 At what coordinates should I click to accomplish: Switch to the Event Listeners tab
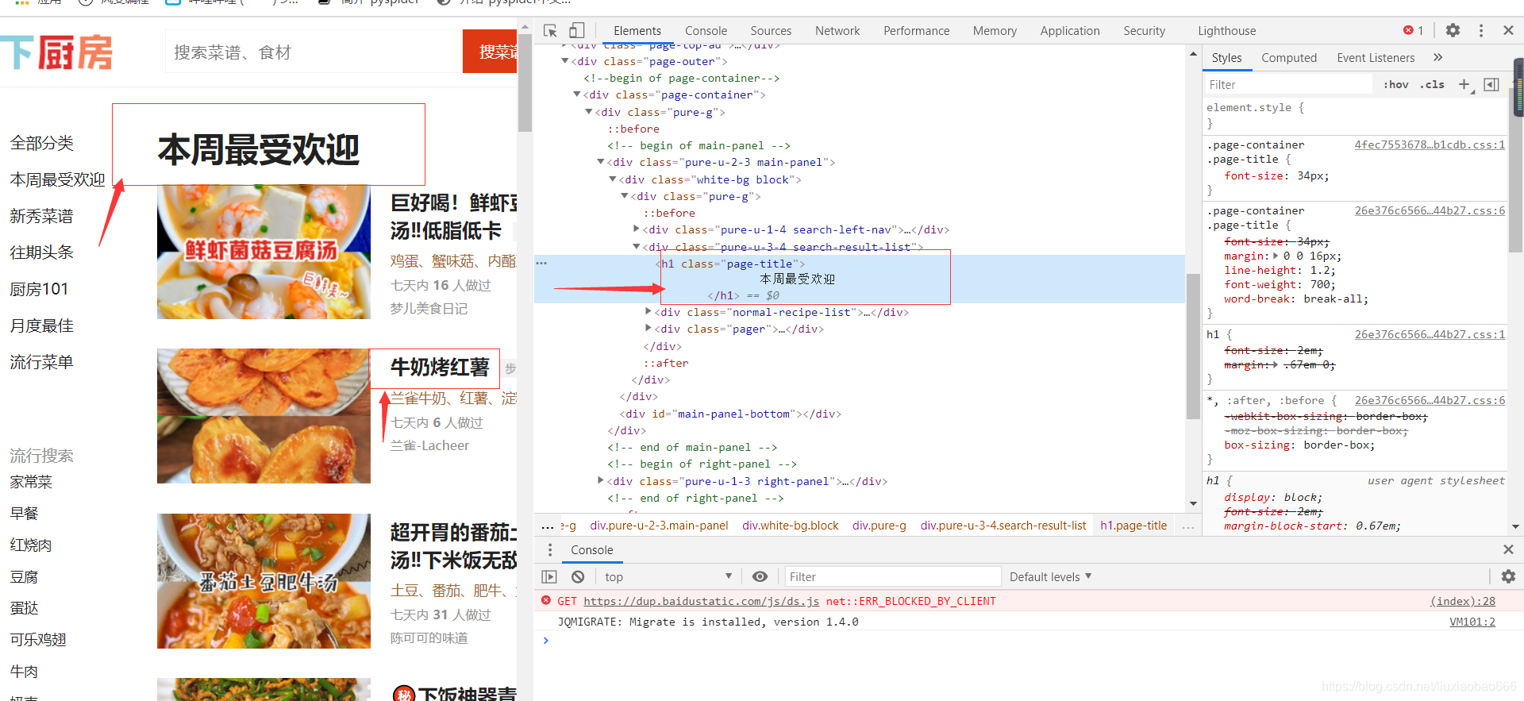pyautogui.click(x=1376, y=58)
